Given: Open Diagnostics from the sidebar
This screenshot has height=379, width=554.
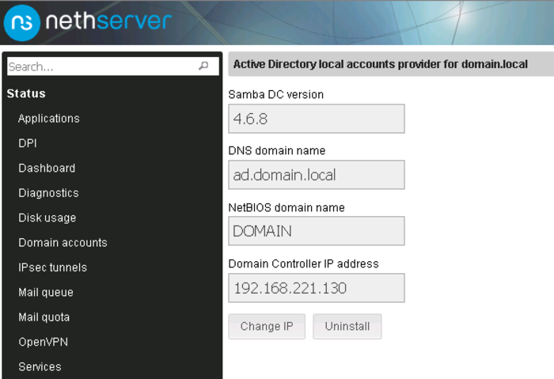Looking at the screenshot, I should click(48, 193).
